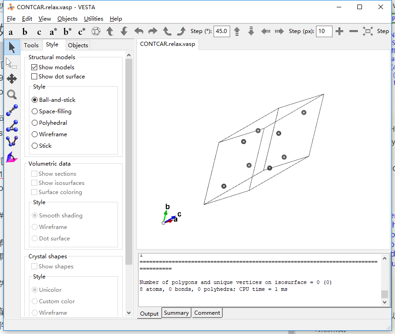395x334 pixels.
Task: Translate structure upward
Action: click(237, 32)
